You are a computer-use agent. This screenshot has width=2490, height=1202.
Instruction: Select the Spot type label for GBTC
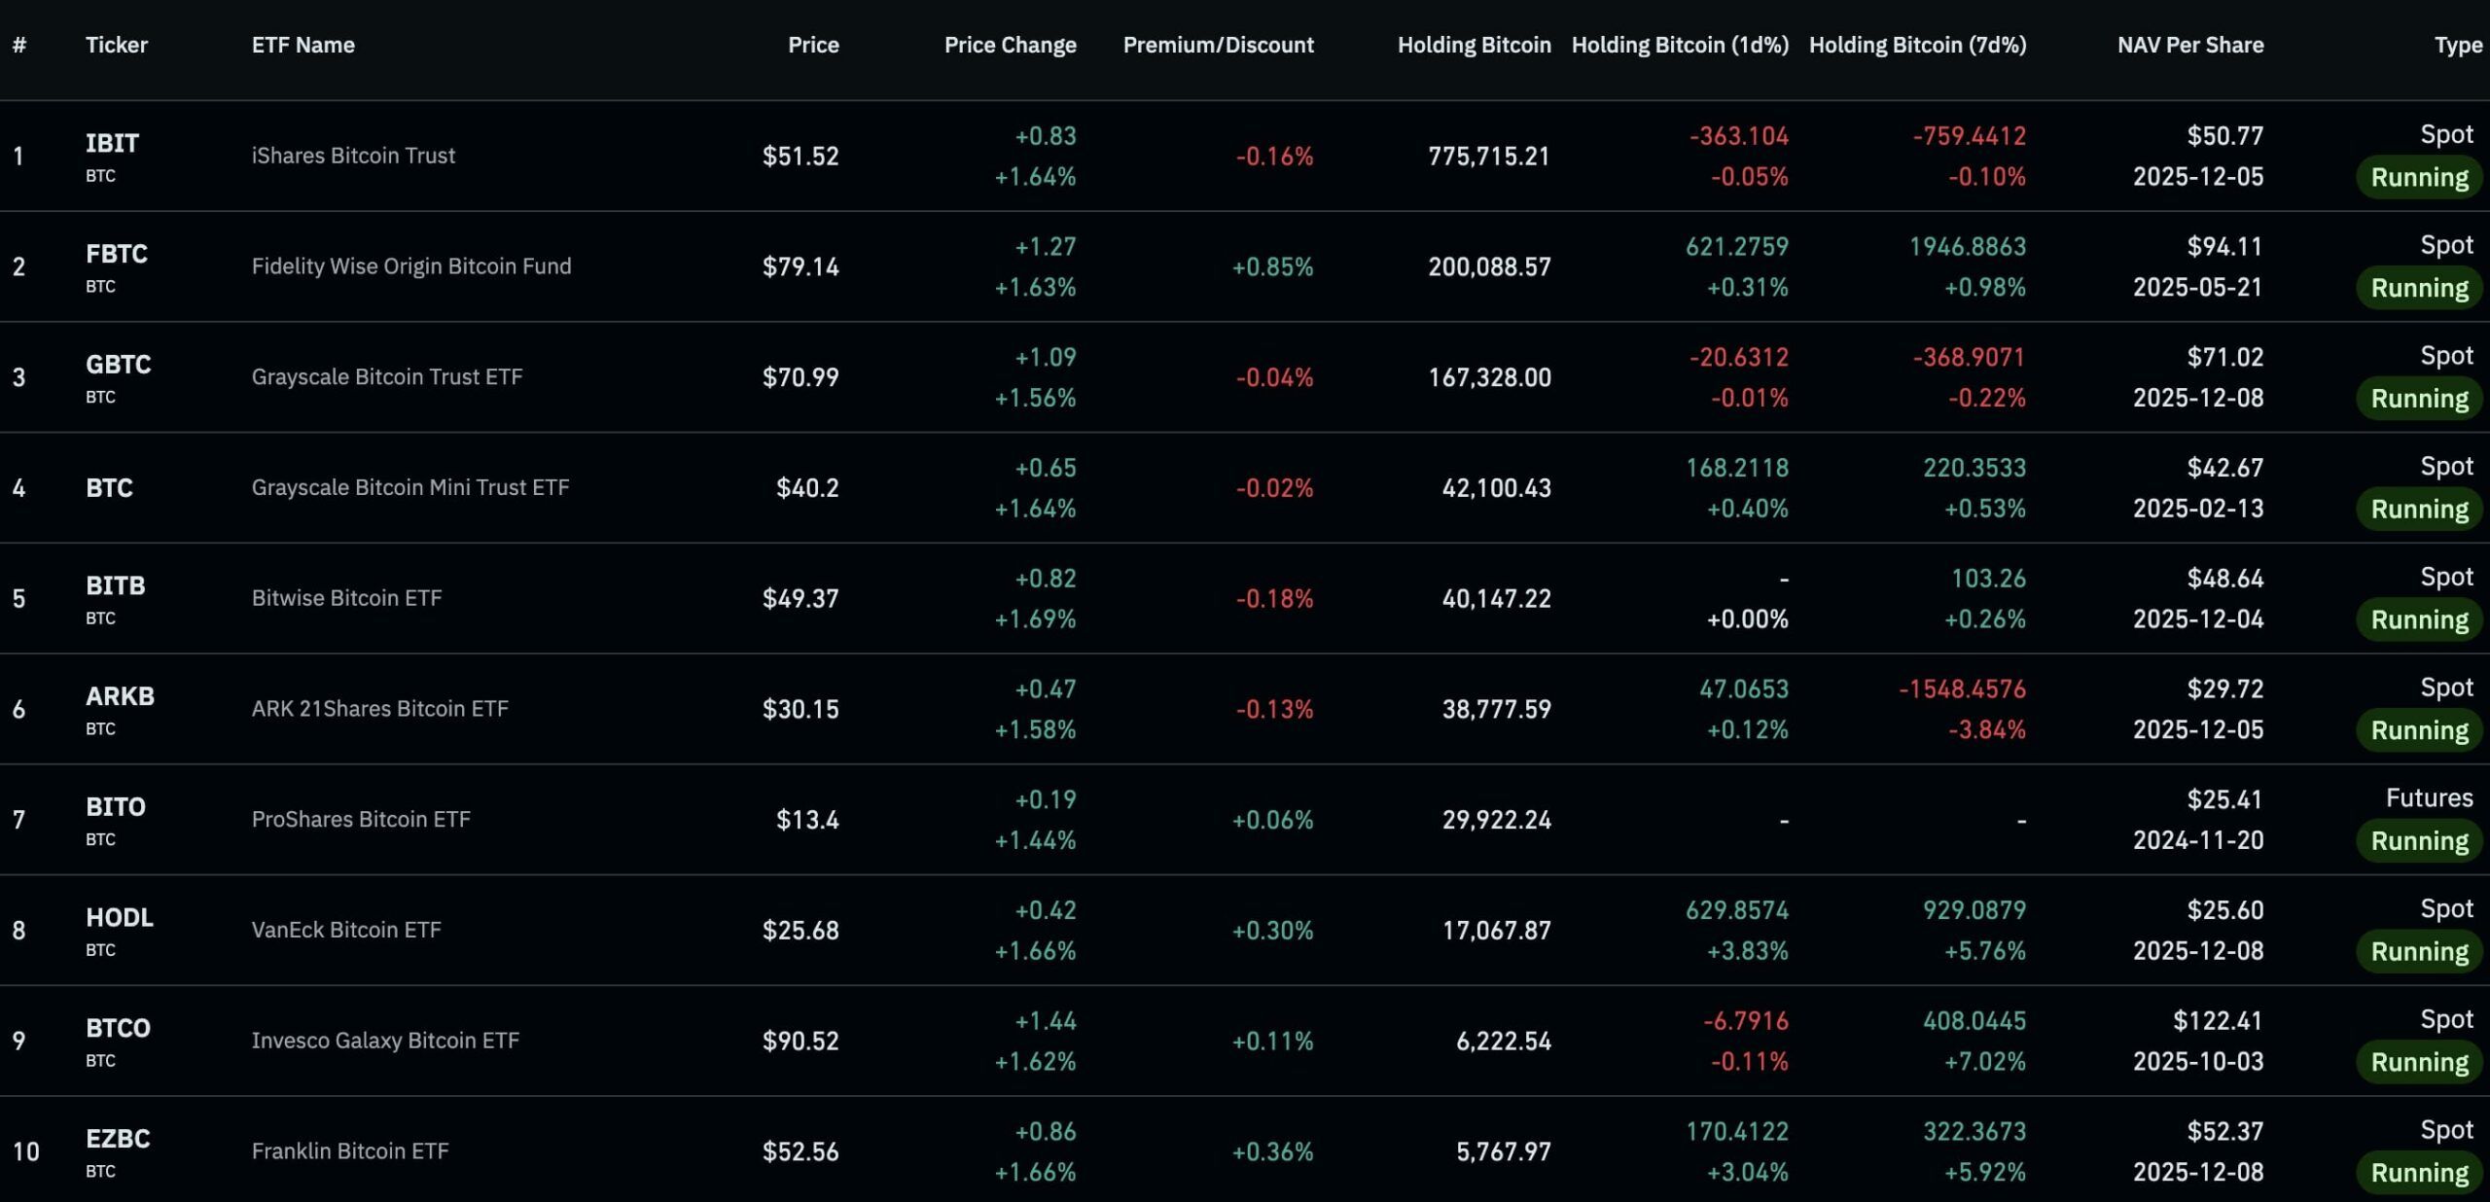[2448, 355]
